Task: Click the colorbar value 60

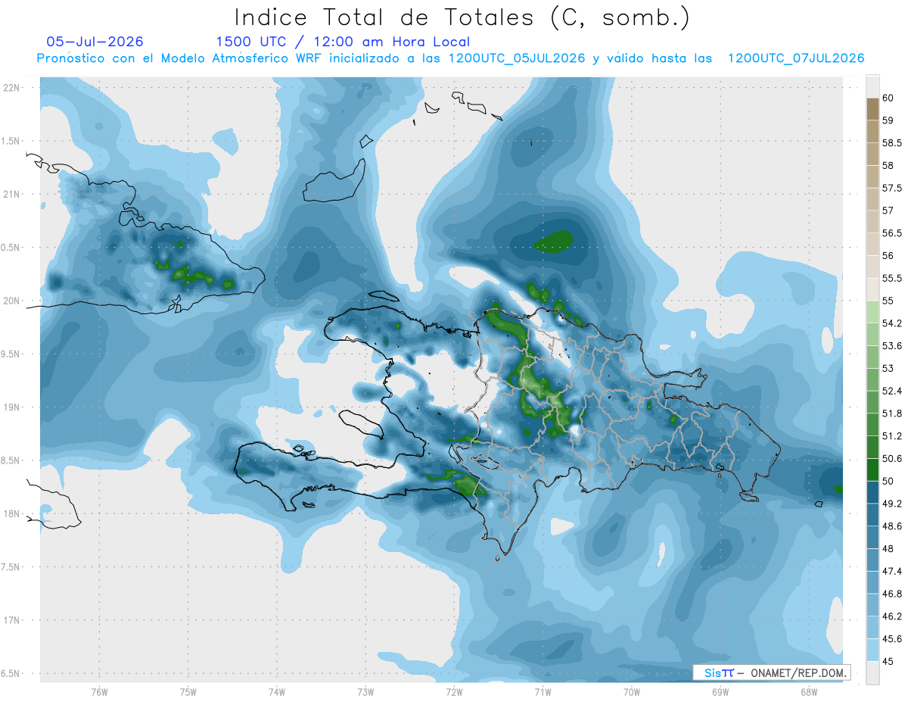Action: (888, 98)
